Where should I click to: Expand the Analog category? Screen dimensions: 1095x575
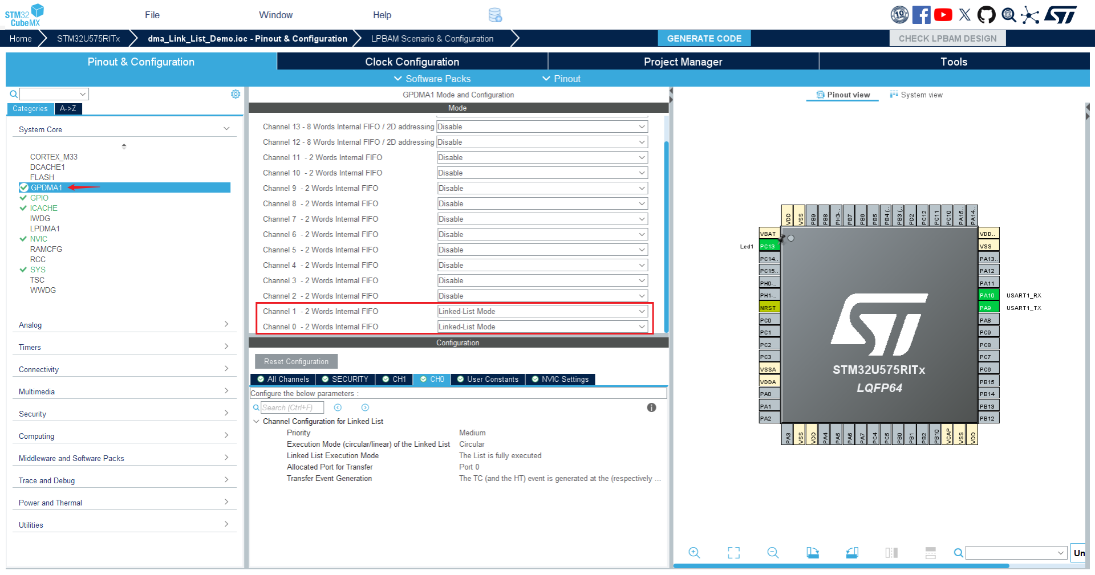point(124,325)
